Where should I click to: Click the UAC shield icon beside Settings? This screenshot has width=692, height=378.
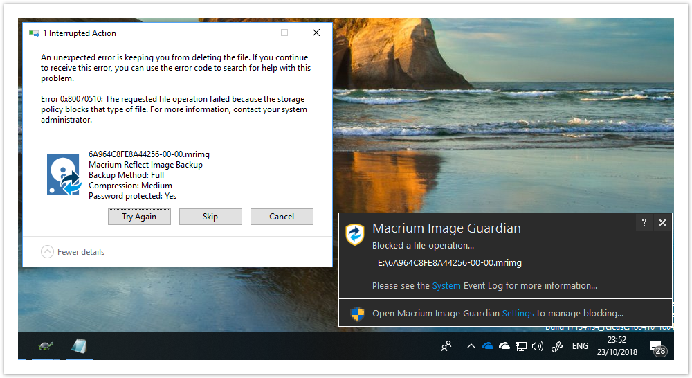point(357,314)
